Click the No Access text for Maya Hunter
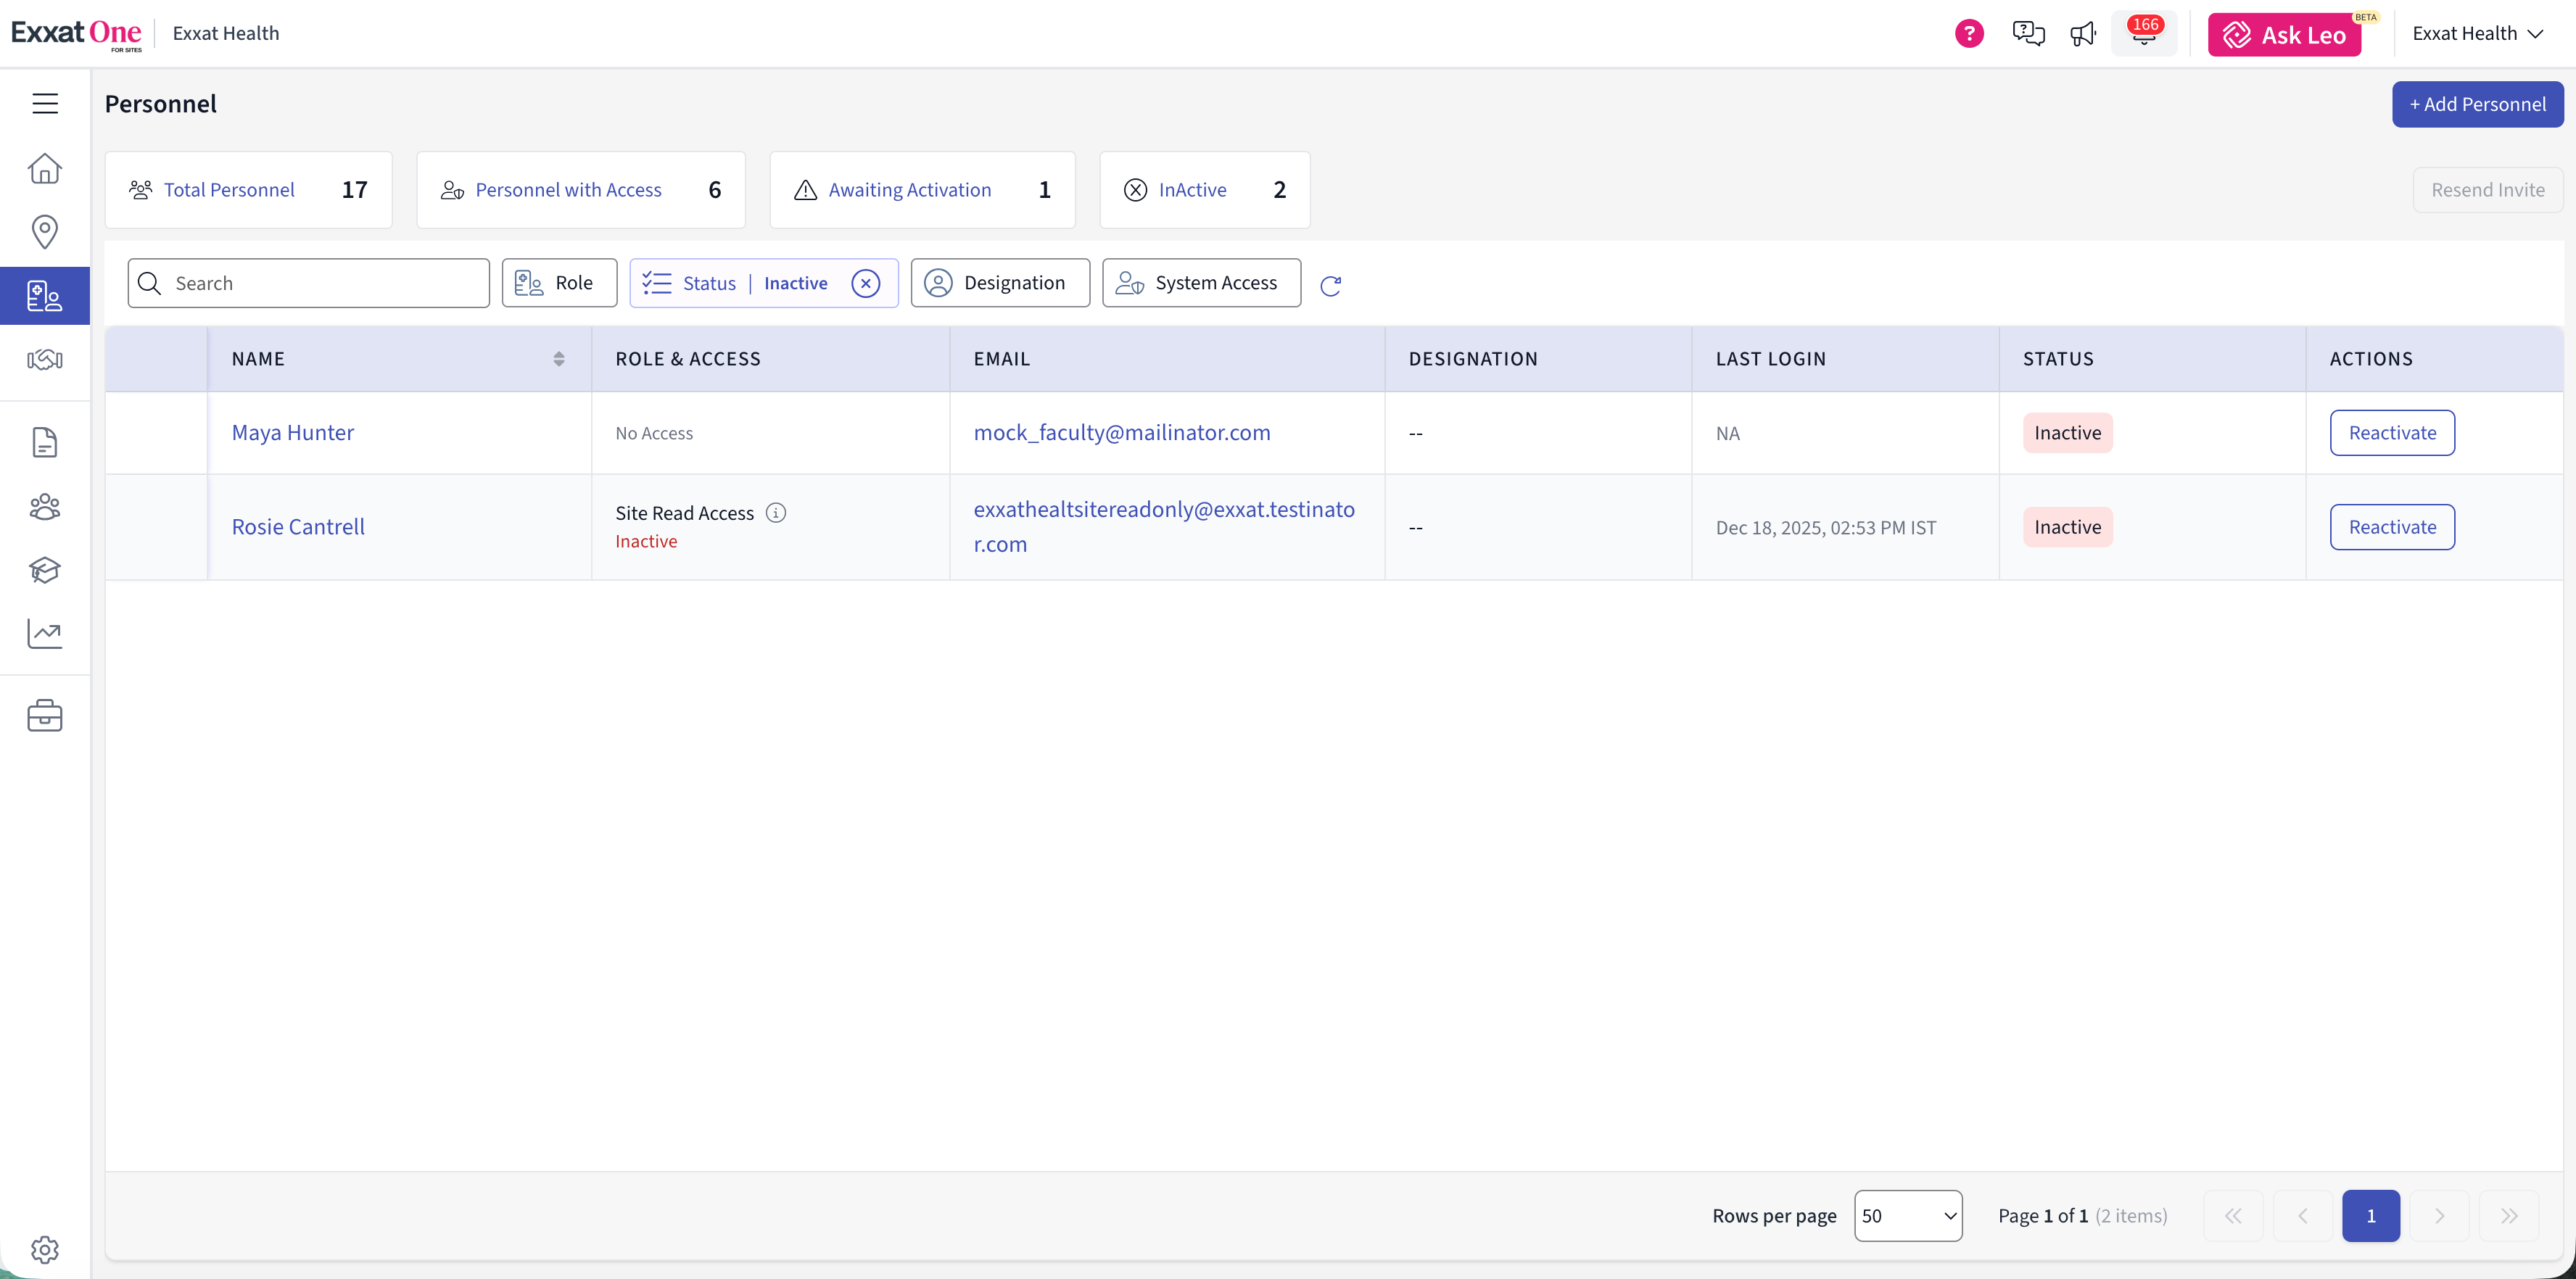The height and width of the screenshot is (1279, 2576). tap(654, 433)
